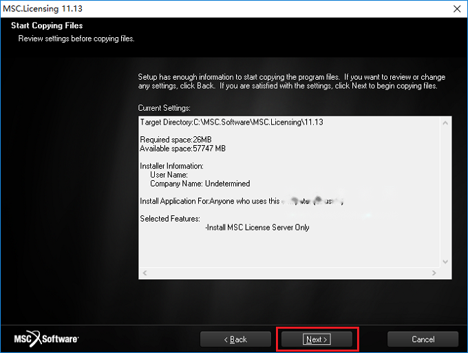This screenshot has width=468, height=353.
Task: Click Available space:57747 MB line
Action: (182, 149)
